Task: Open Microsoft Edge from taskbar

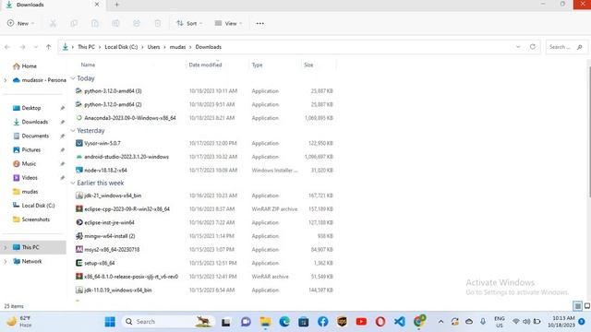Action: 284,322
